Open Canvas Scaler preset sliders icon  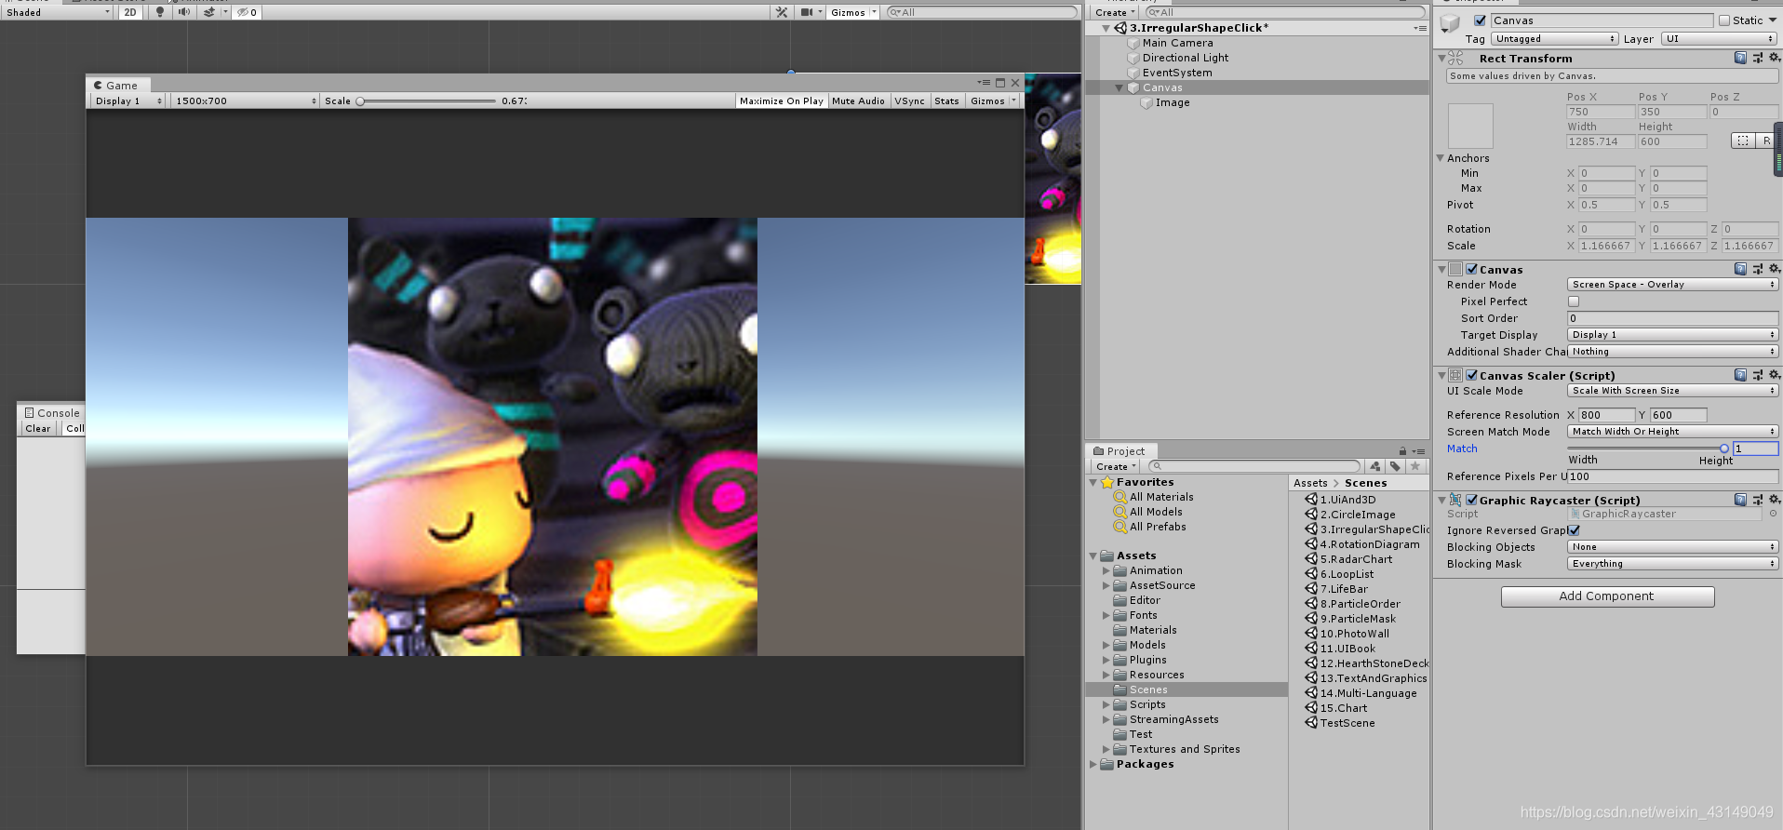(1757, 375)
